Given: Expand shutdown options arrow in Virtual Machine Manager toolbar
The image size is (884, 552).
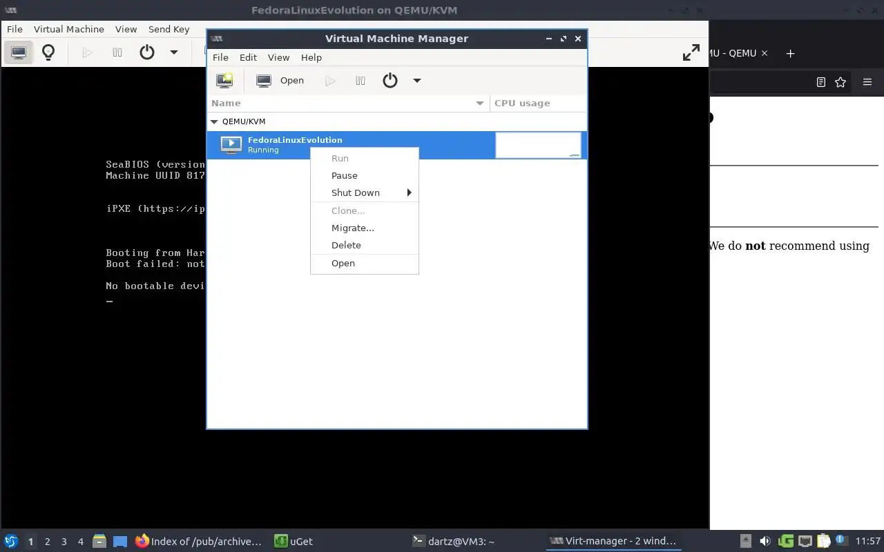Looking at the screenshot, I should (x=417, y=81).
